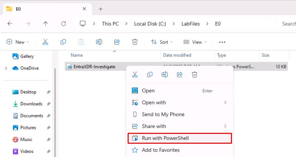Image resolution: width=296 pixels, height=157 pixels.
Task: Open a new tab with plus button
Action: point(101,9)
